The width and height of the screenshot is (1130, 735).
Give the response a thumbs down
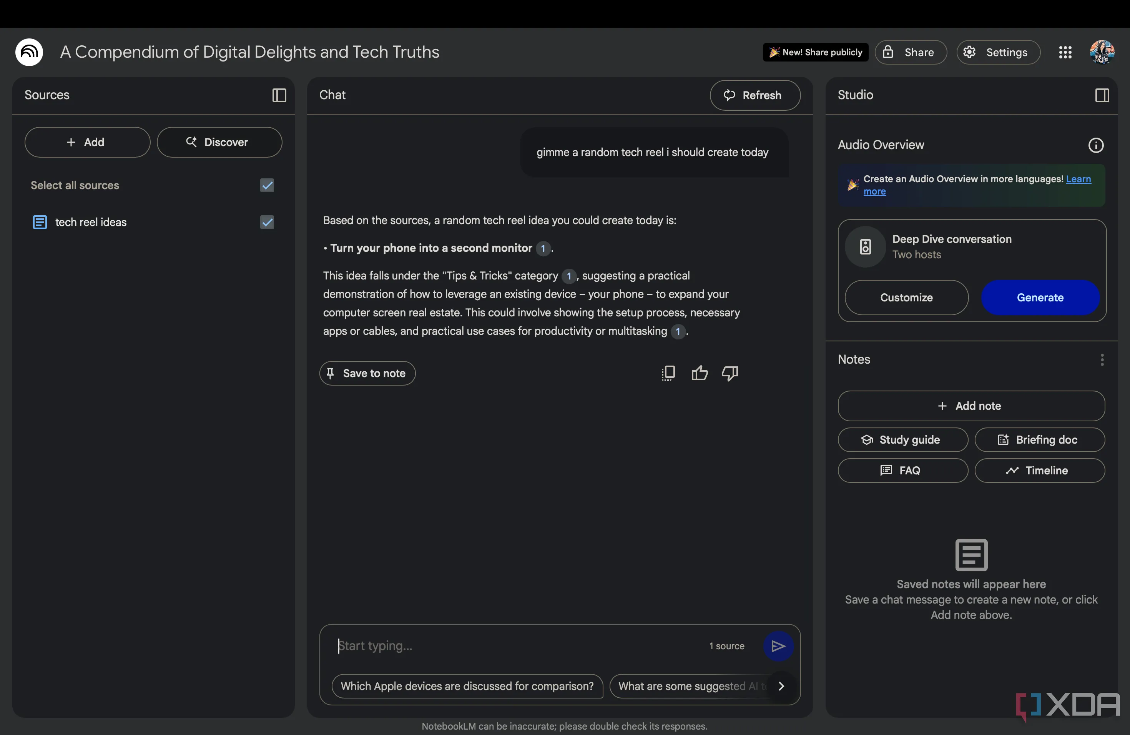point(730,373)
